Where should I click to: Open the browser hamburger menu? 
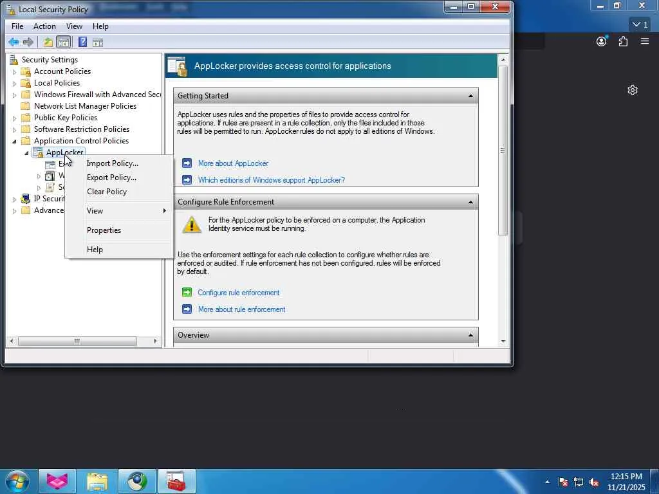pos(645,41)
